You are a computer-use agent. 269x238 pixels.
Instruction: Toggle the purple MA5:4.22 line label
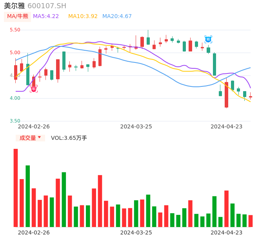(x=46, y=16)
